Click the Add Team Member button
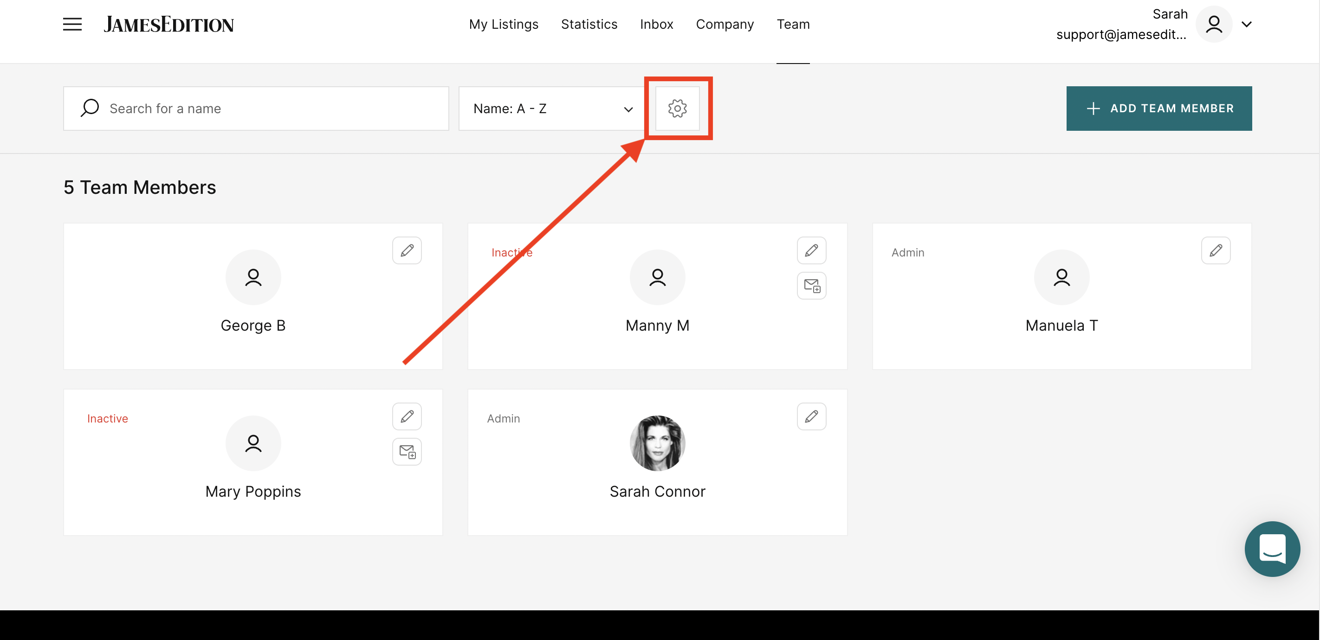 (1158, 108)
